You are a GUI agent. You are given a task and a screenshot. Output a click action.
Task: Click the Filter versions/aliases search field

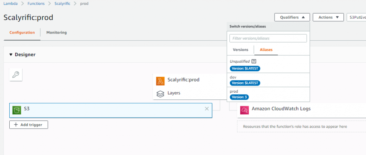pyautogui.click(x=268, y=38)
